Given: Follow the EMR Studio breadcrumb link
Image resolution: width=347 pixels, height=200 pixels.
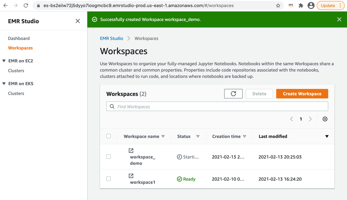Looking at the screenshot, I should point(111,38).
